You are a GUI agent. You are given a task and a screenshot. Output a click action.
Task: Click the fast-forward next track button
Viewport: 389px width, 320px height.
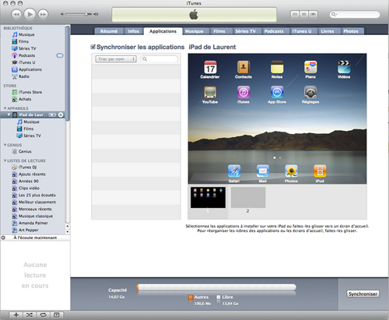[x=43, y=14]
